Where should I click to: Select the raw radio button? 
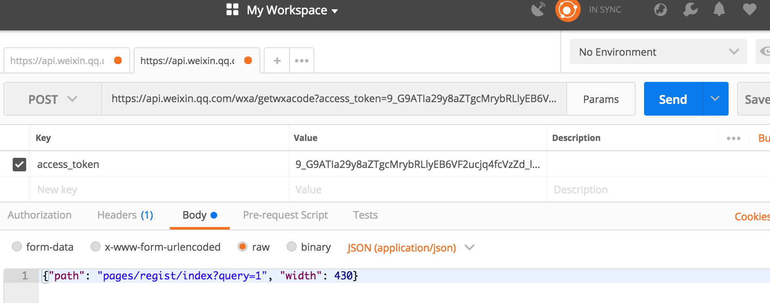[243, 246]
